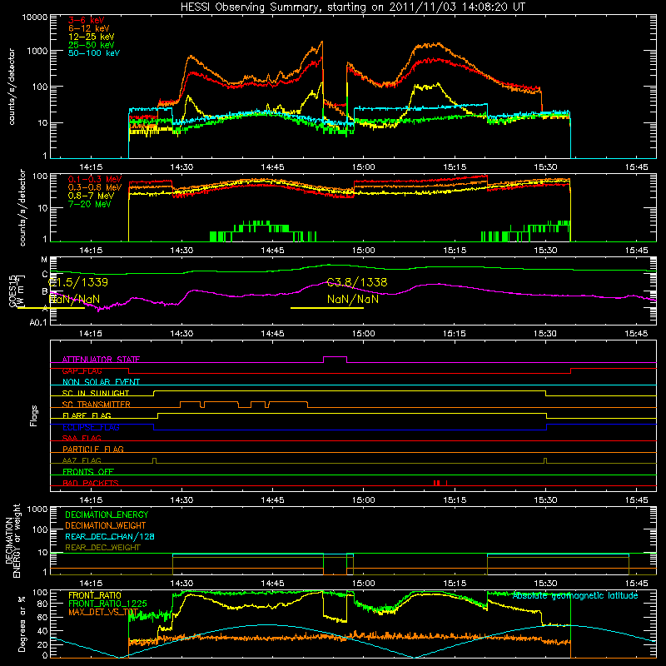The width and height of the screenshot is (666, 666).
Task: Select the 6-12 keV legend label
Action: 89,28
